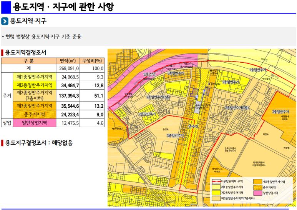
Task: Click the 준주거 label on the map
Action: click(x=193, y=126)
